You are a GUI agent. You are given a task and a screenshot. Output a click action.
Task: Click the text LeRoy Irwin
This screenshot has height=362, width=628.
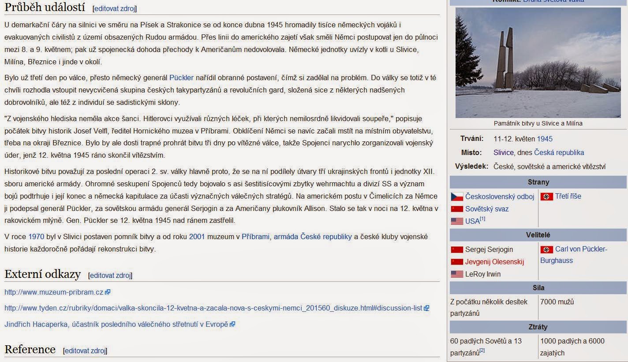coord(483,274)
